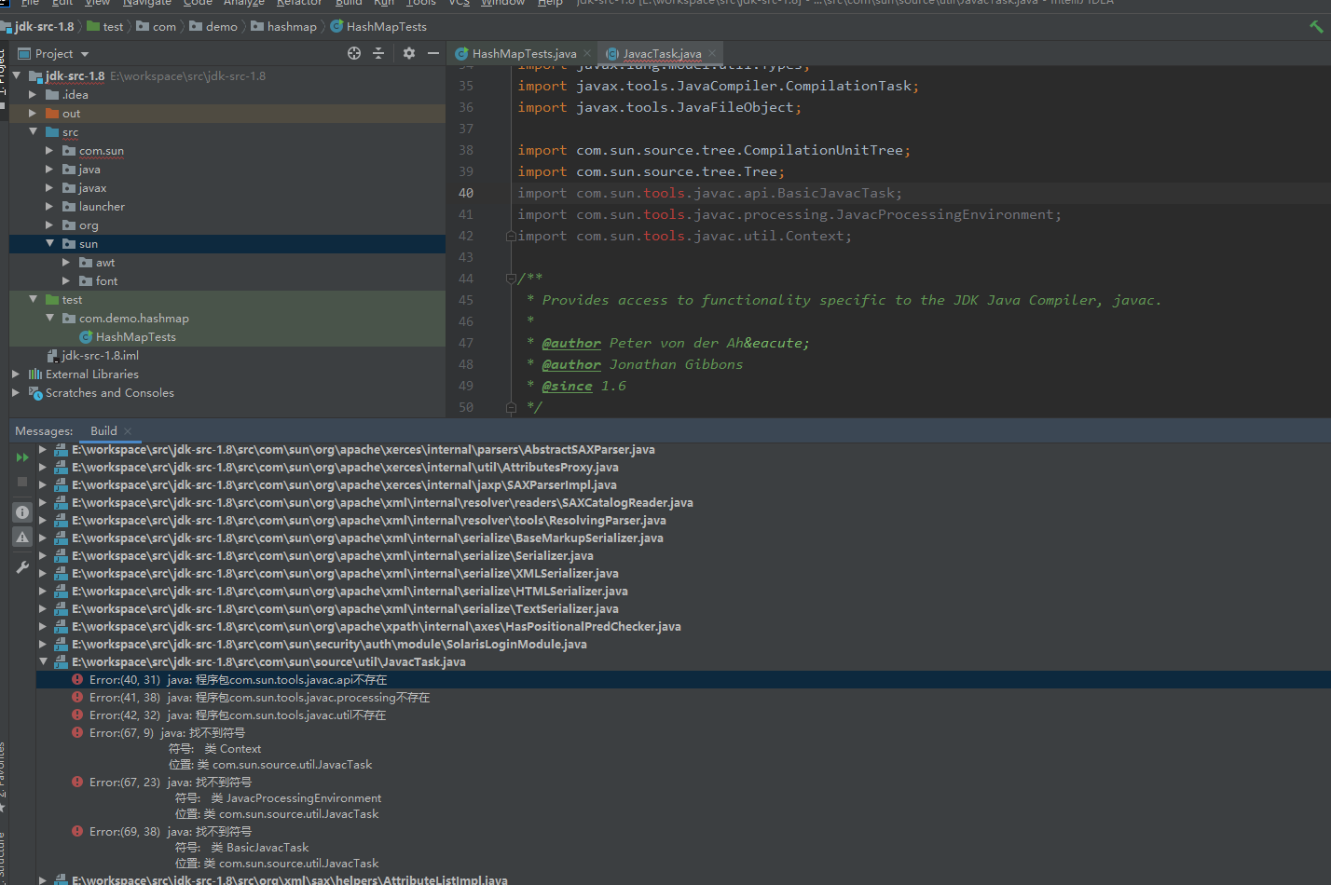Image resolution: width=1331 pixels, height=885 pixels.
Task: Click the orange out folder icon
Action: [x=52, y=114]
